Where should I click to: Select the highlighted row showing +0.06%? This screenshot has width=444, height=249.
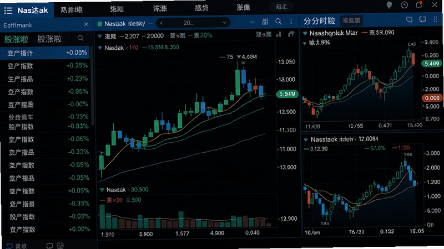[46, 53]
